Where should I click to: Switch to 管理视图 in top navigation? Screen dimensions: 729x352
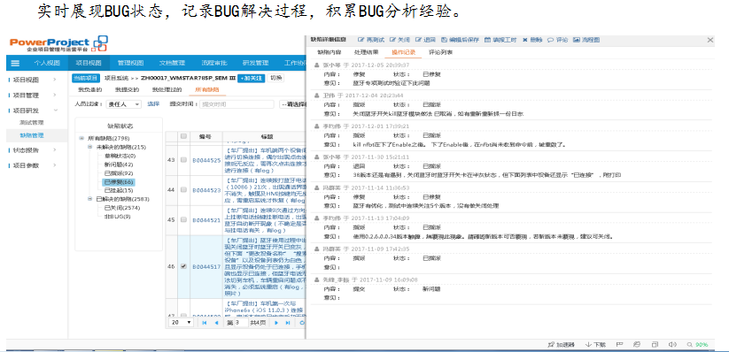[130, 64]
